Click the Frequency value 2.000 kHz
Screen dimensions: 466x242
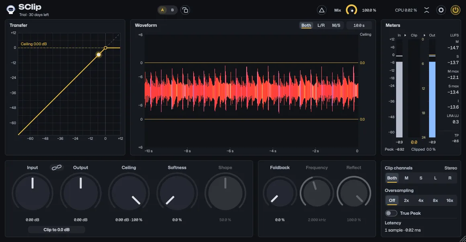click(317, 220)
